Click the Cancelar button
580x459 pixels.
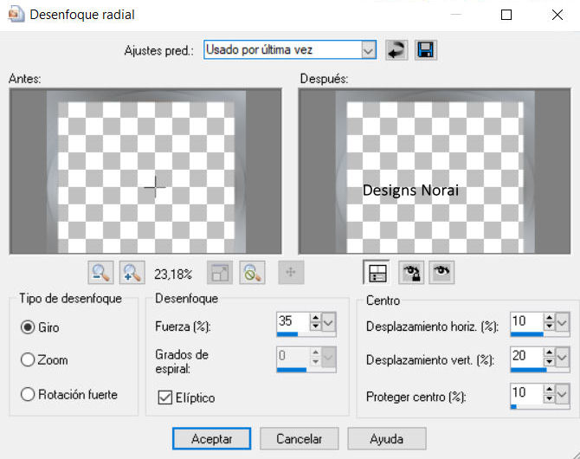(299, 439)
